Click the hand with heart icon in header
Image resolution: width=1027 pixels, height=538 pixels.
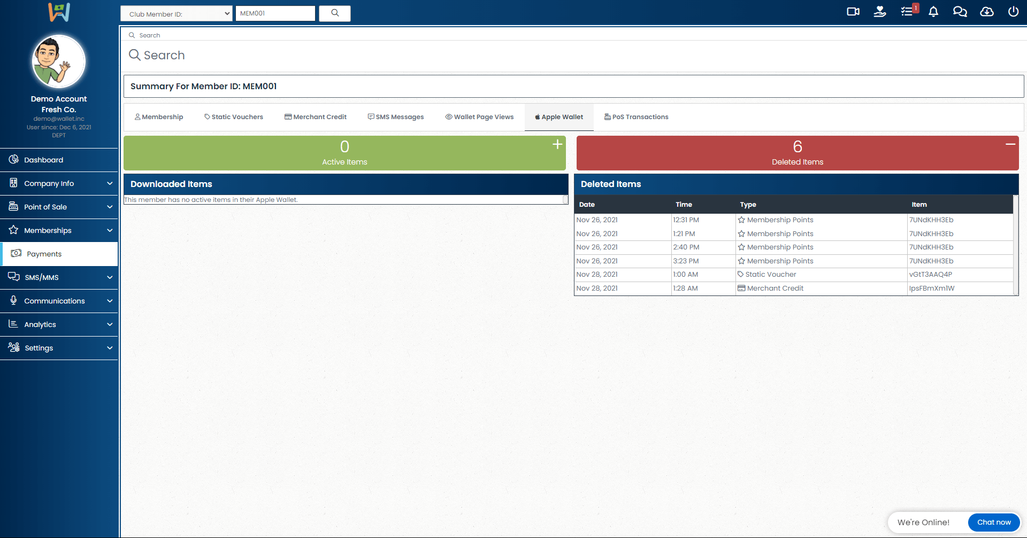coord(880,12)
